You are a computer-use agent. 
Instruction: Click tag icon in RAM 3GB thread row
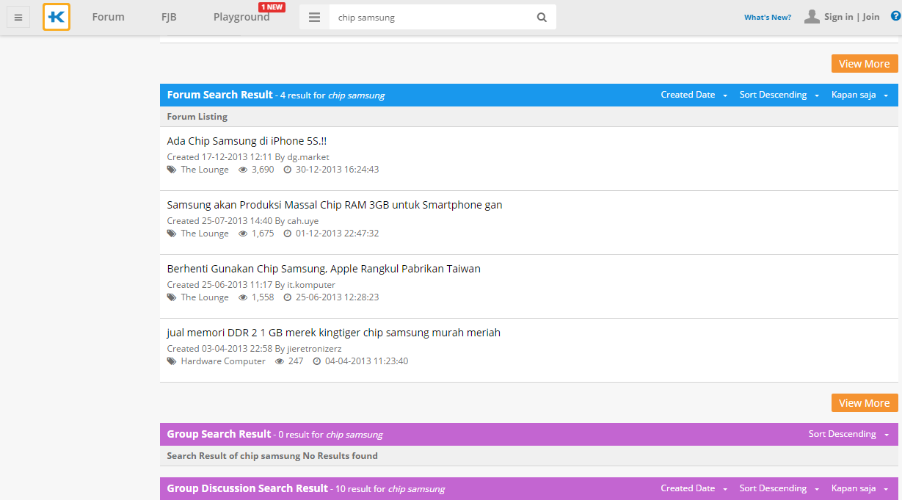[171, 234]
